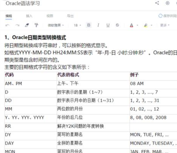This screenshot has width=177, height=153.
Task: Click the share icon in the title bar
Action: pyautogui.click(x=157, y=3)
